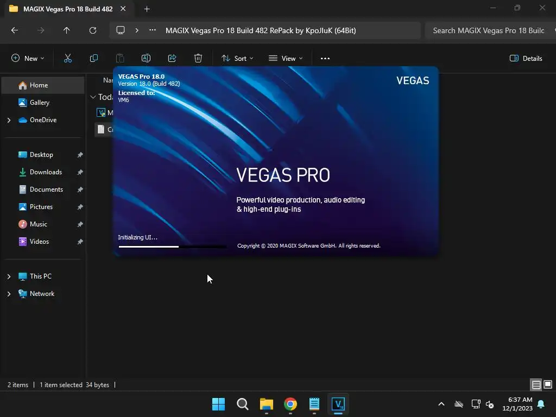The width and height of the screenshot is (556, 417).
Task: Copy the selected file
Action: pos(93,58)
